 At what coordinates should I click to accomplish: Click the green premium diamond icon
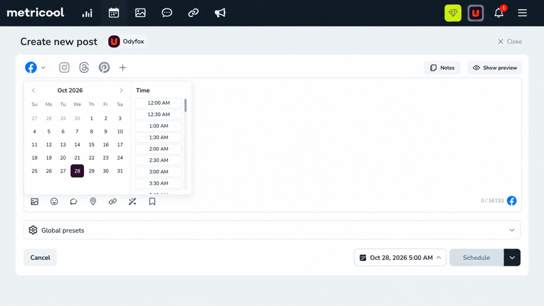[x=453, y=13]
